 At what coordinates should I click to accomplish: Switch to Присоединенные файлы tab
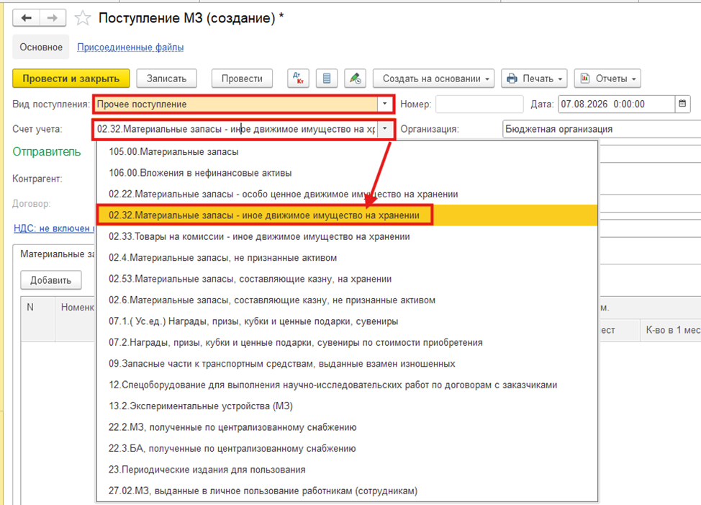(x=130, y=47)
